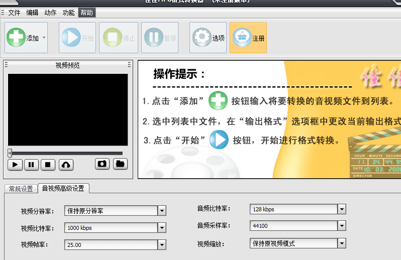The width and height of the screenshot is (401, 260).
Task: Click the 音频采样率 label
Action: 214,225
